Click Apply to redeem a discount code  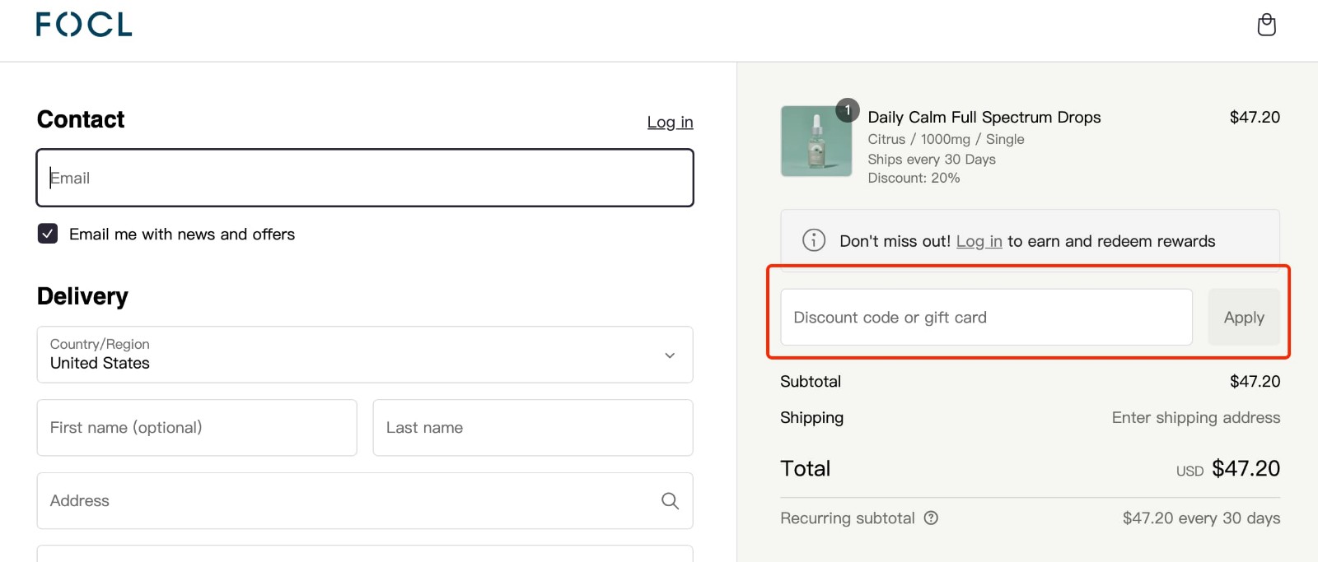1244,317
